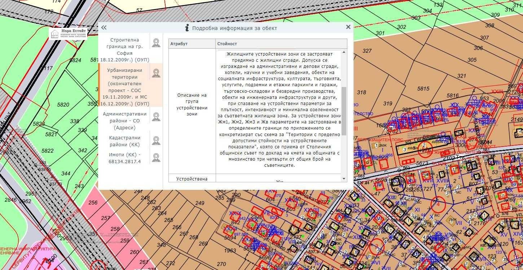Click the pin icon for Имоти (КК) - 68134.2817.4

click(x=156, y=157)
